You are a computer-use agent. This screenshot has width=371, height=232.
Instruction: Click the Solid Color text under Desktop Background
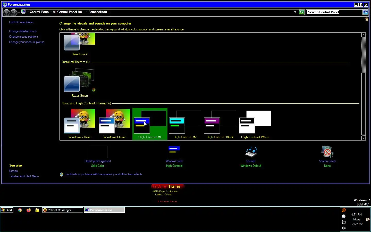coord(97,166)
